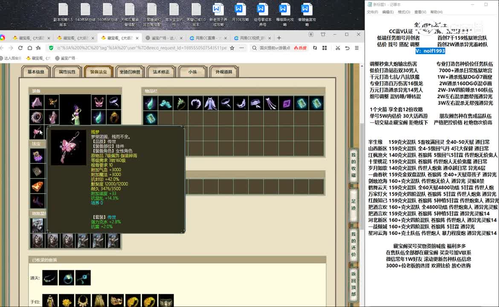This screenshot has width=499, height=307.
Task: Click the character portrait in equipment panel
Action: (x=75, y=110)
